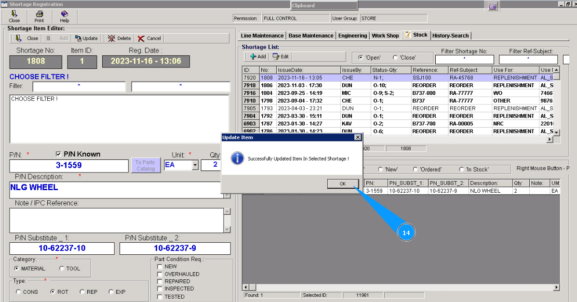The image size is (577, 302).
Task: Open the History-Search tab
Action: (x=450, y=36)
